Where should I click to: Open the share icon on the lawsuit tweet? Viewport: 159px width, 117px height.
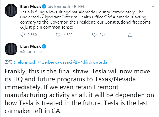click(130, 35)
